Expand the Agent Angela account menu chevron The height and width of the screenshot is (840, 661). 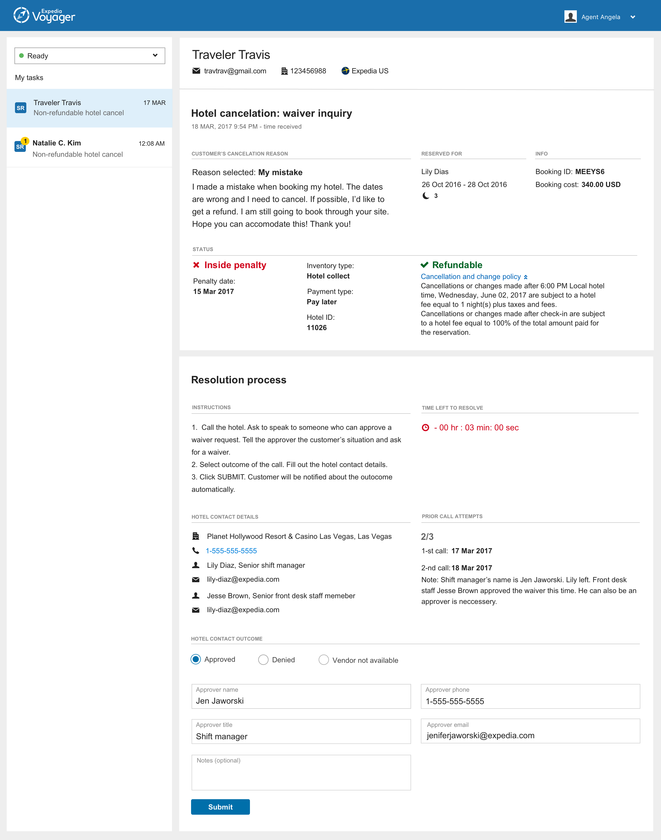633,17
